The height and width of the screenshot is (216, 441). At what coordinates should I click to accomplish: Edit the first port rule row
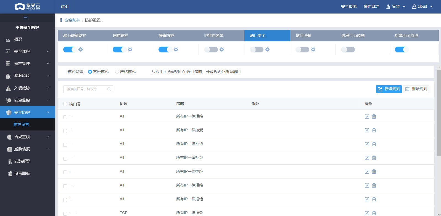(367, 116)
